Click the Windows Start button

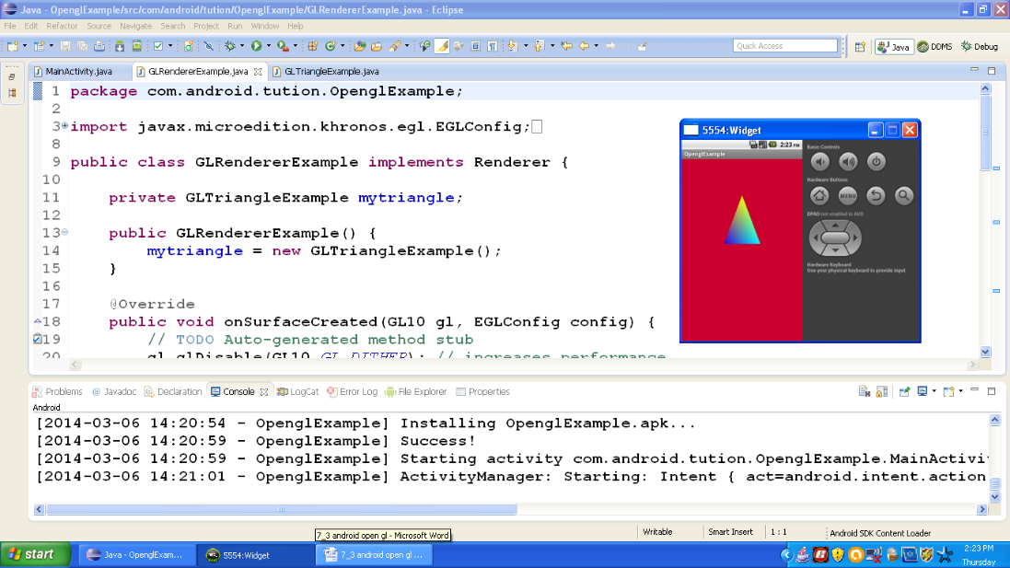pos(35,554)
